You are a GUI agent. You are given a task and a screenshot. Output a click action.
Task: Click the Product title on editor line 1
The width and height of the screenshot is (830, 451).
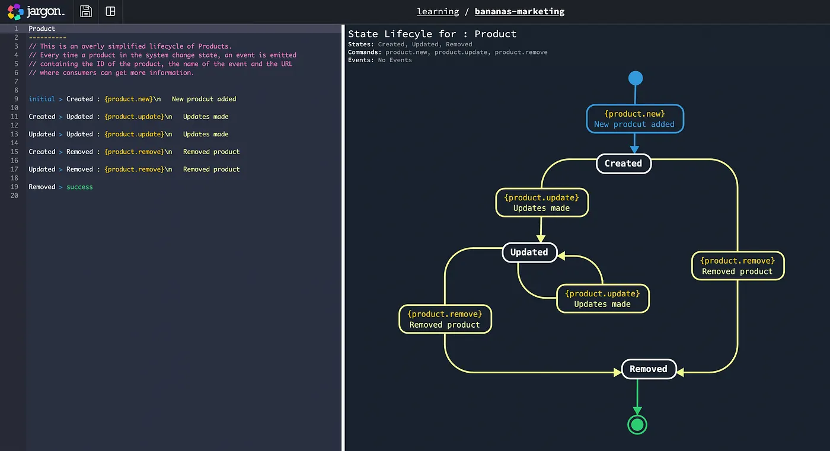[x=41, y=28]
